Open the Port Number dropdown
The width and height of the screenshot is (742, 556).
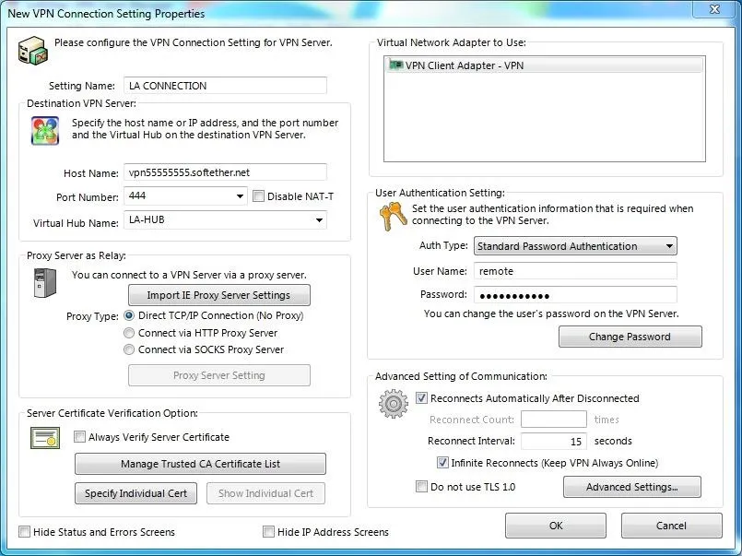coord(240,195)
